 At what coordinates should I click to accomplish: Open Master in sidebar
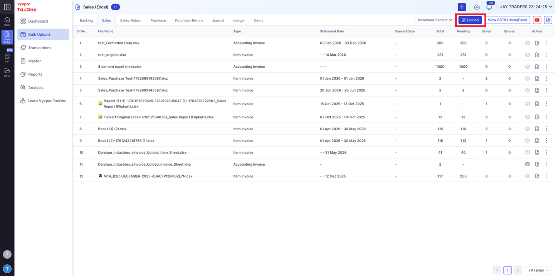[x=43, y=61]
